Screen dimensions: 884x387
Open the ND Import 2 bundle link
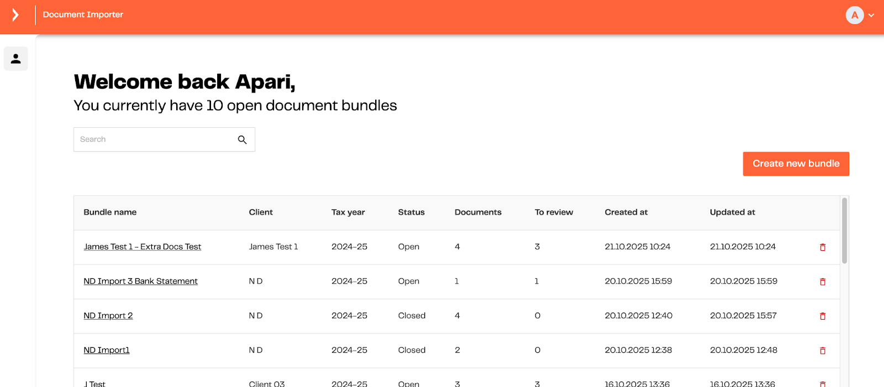[x=108, y=316]
